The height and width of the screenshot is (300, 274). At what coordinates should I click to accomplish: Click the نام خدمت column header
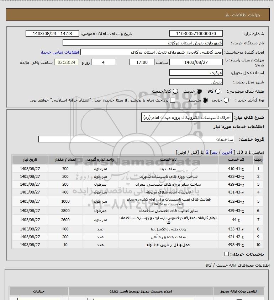[x=168, y=159]
